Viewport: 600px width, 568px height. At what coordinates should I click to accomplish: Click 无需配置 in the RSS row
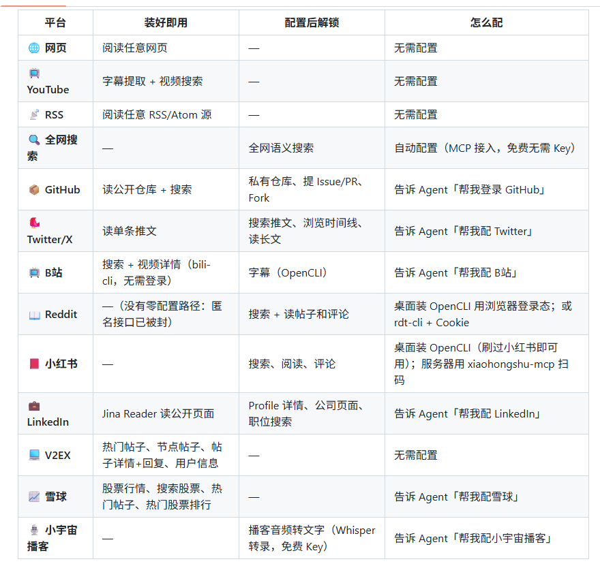point(415,114)
